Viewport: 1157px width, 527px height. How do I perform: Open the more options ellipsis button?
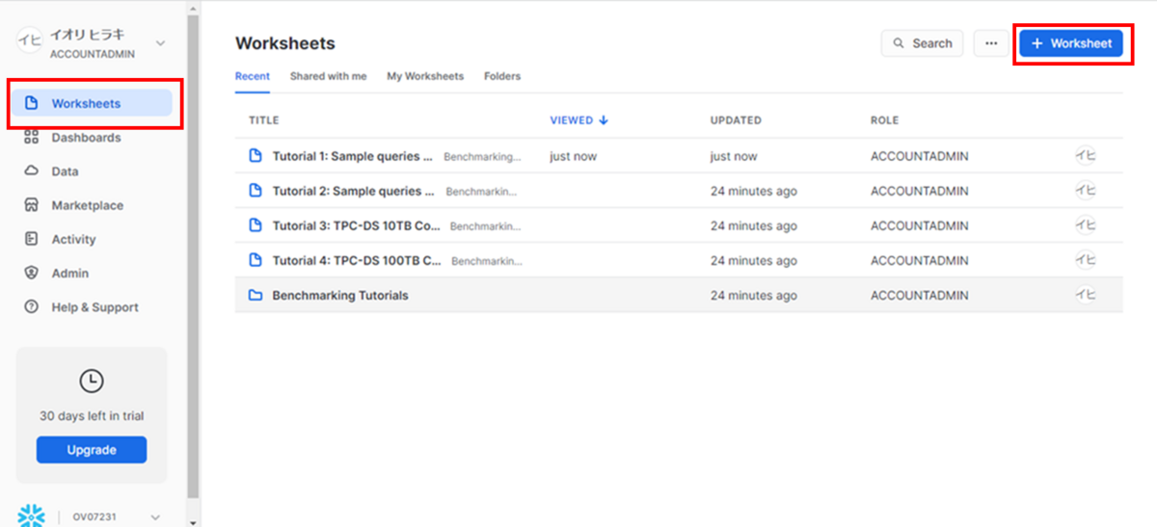(991, 43)
